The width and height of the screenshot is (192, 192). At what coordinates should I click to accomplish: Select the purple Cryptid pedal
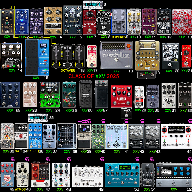click(36, 22)
